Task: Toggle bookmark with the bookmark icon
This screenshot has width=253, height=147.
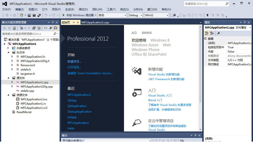Action: (207, 15)
